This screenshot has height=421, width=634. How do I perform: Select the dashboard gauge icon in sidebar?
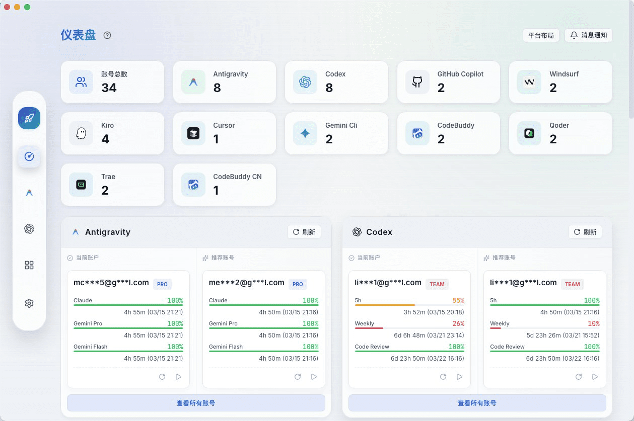click(29, 156)
